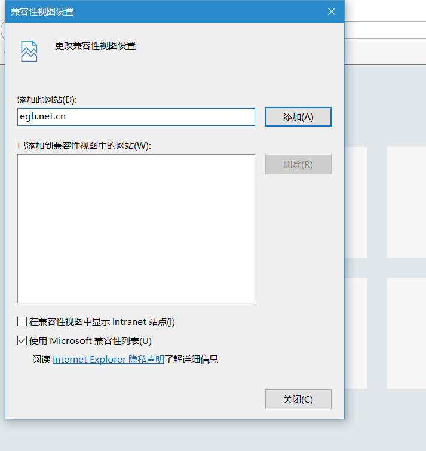Enable 在兼容性视图中显示 Intranet 站点 checkbox
The height and width of the screenshot is (451, 426).
tap(22, 321)
